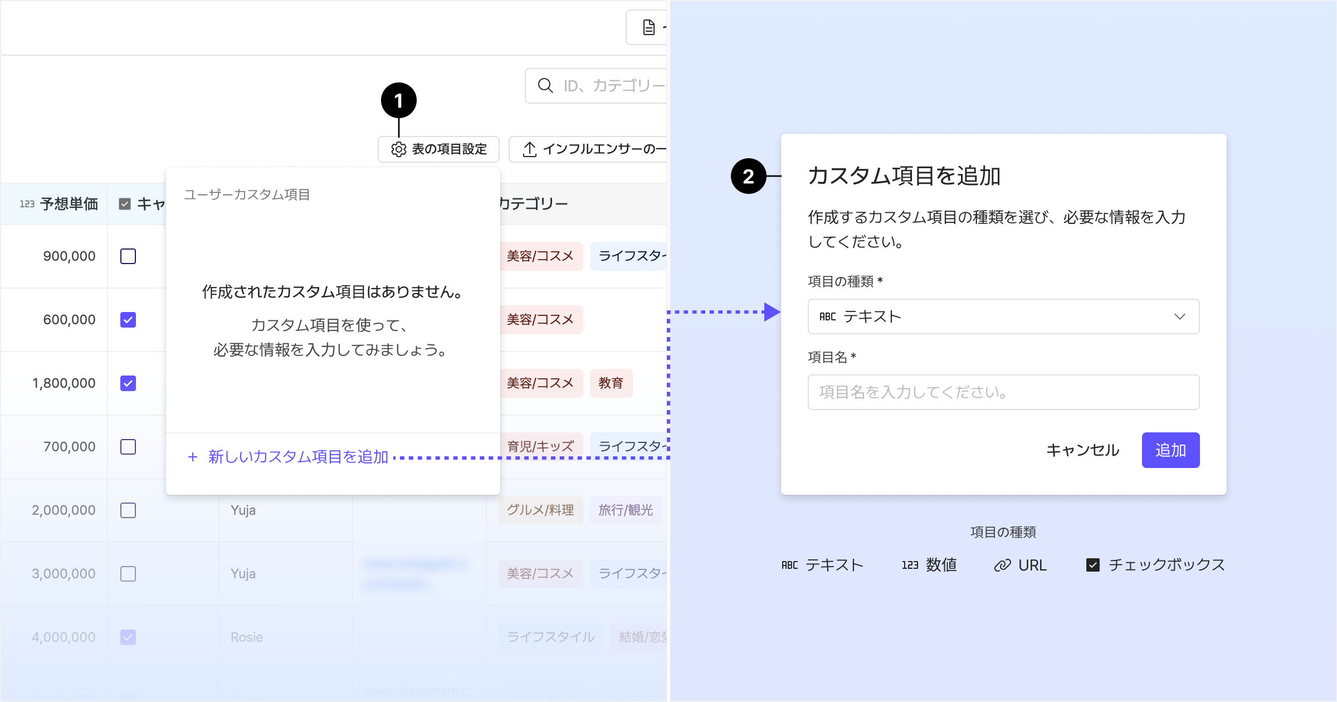This screenshot has height=702, width=1337.
Task: Click the 123 数値 type icon
Action: point(910,565)
